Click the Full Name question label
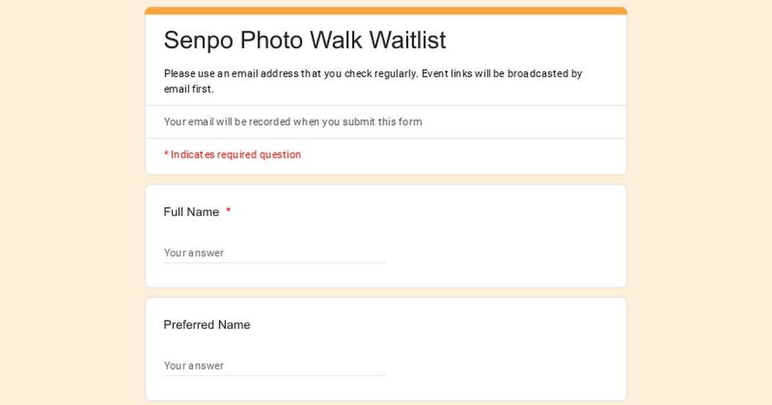The height and width of the screenshot is (405, 772). [x=191, y=212]
